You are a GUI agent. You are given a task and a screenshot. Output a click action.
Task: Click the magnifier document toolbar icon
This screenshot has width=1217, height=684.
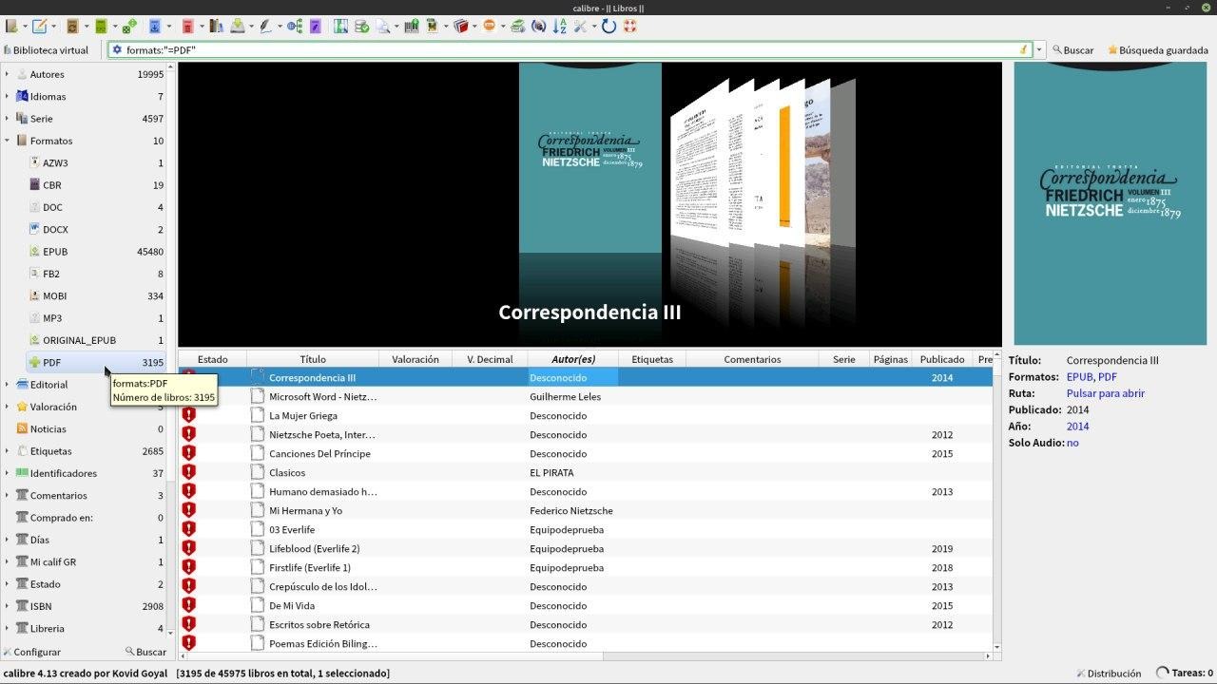pos(383,26)
